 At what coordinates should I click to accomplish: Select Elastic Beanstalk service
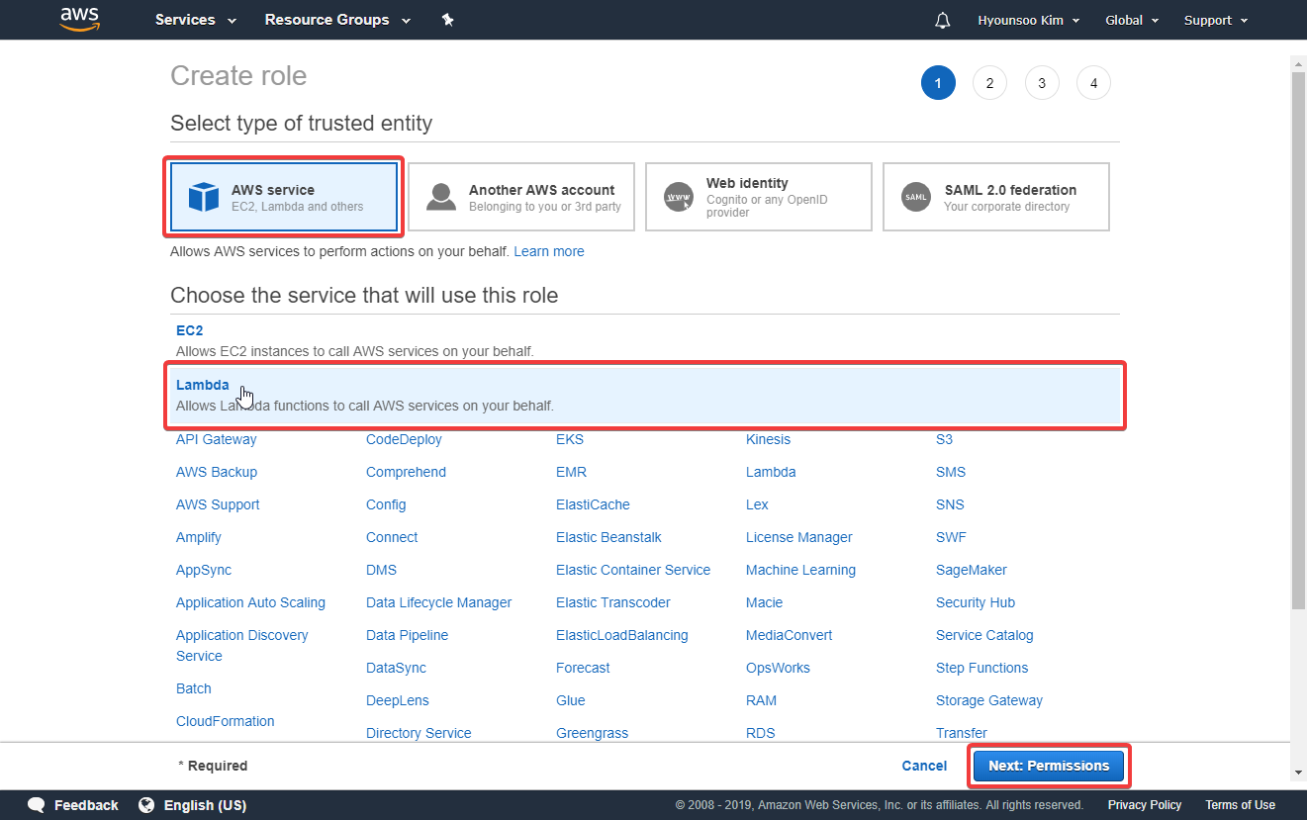pyautogui.click(x=608, y=537)
